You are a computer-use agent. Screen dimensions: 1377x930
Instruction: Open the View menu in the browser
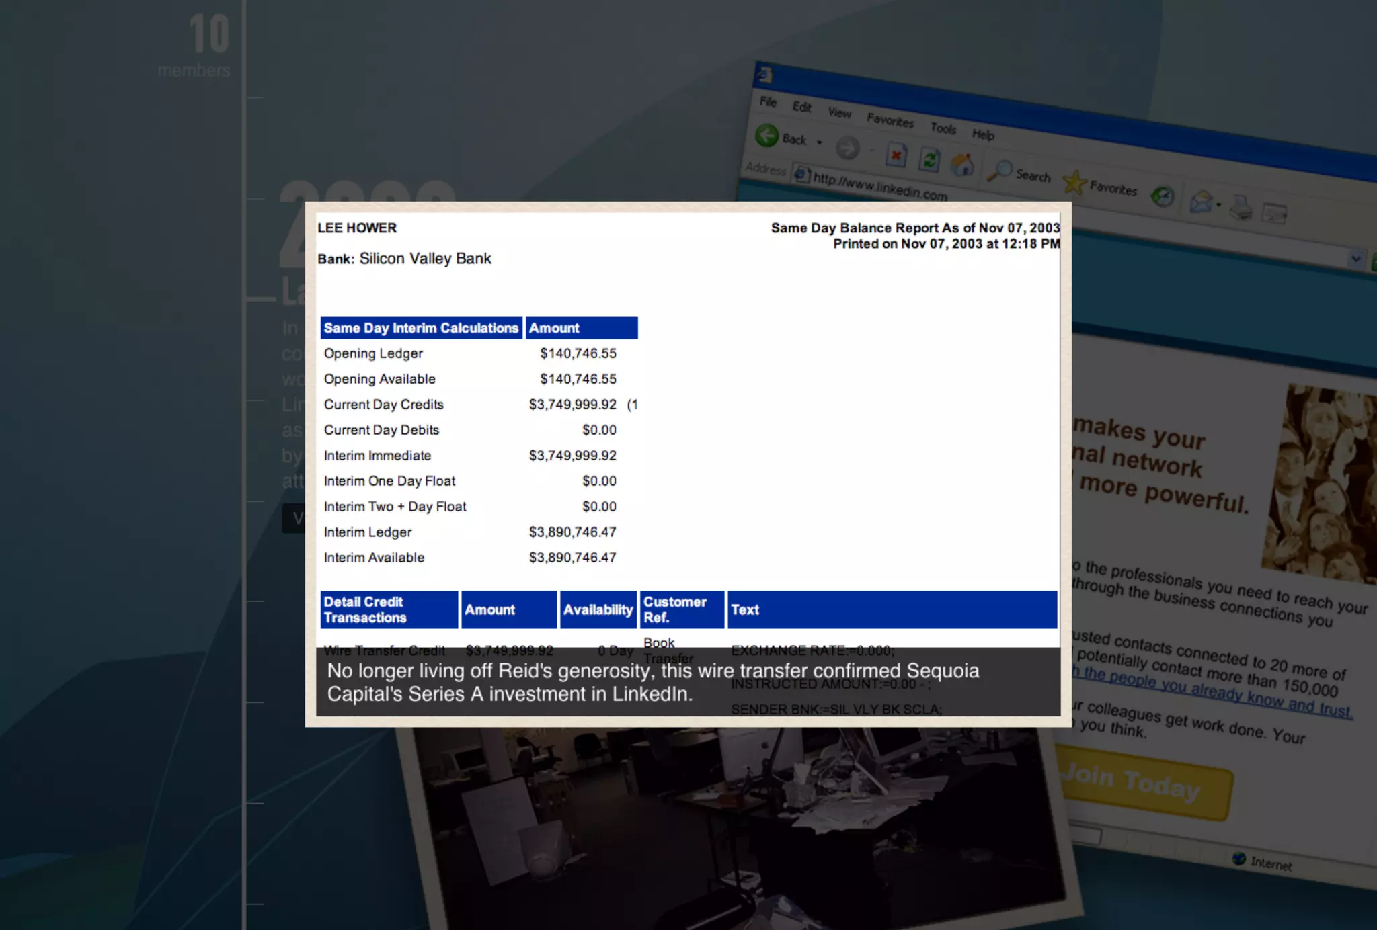(839, 112)
